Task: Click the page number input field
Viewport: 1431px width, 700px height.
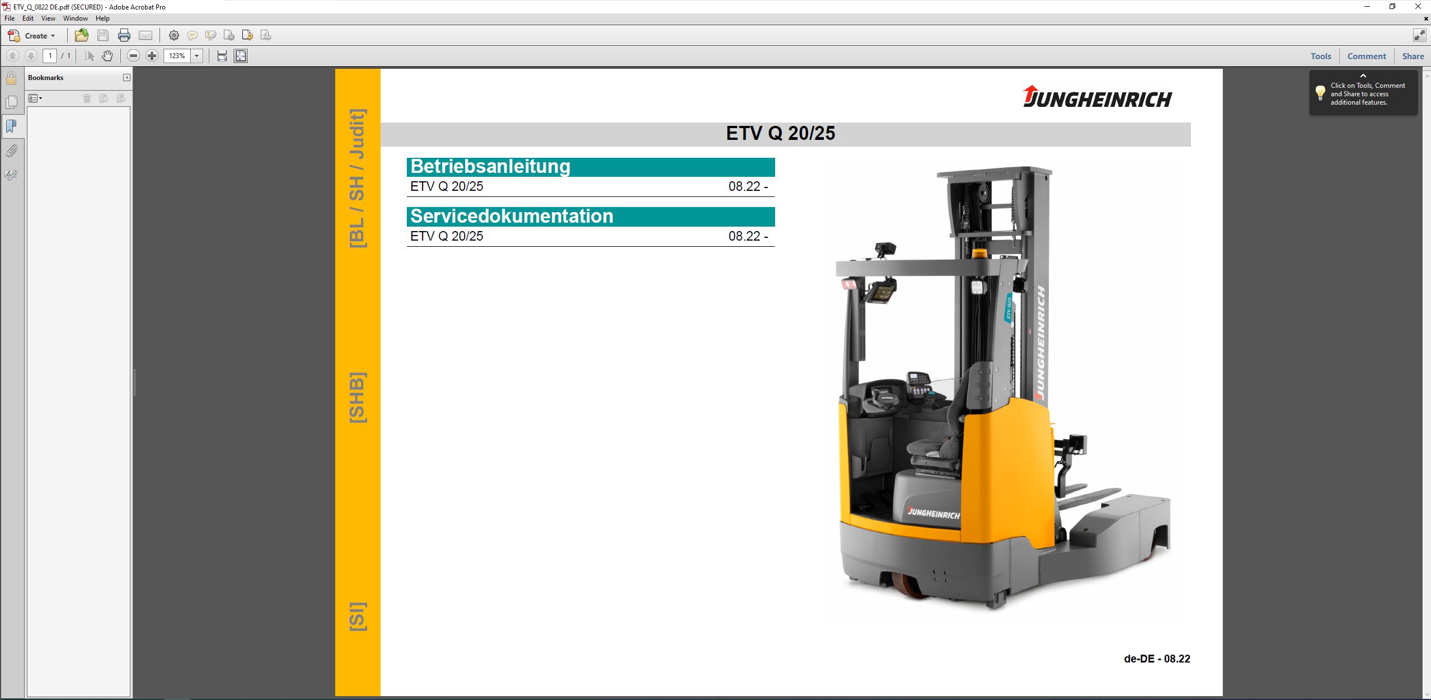Action: [50, 55]
